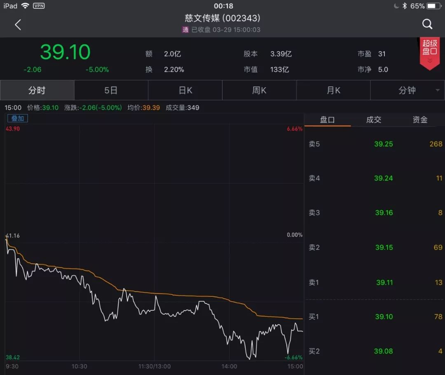Viewport: 445px width, 375px height.
Task: Go back using the left arrow icon
Action: (x=18, y=25)
